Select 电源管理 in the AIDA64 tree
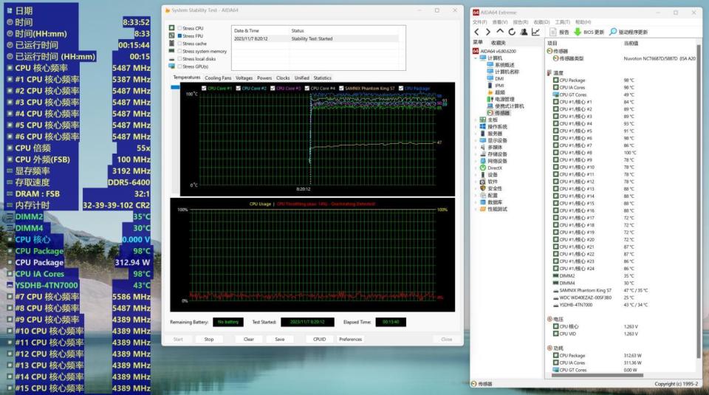The image size is (709, 395). (504, 99)
